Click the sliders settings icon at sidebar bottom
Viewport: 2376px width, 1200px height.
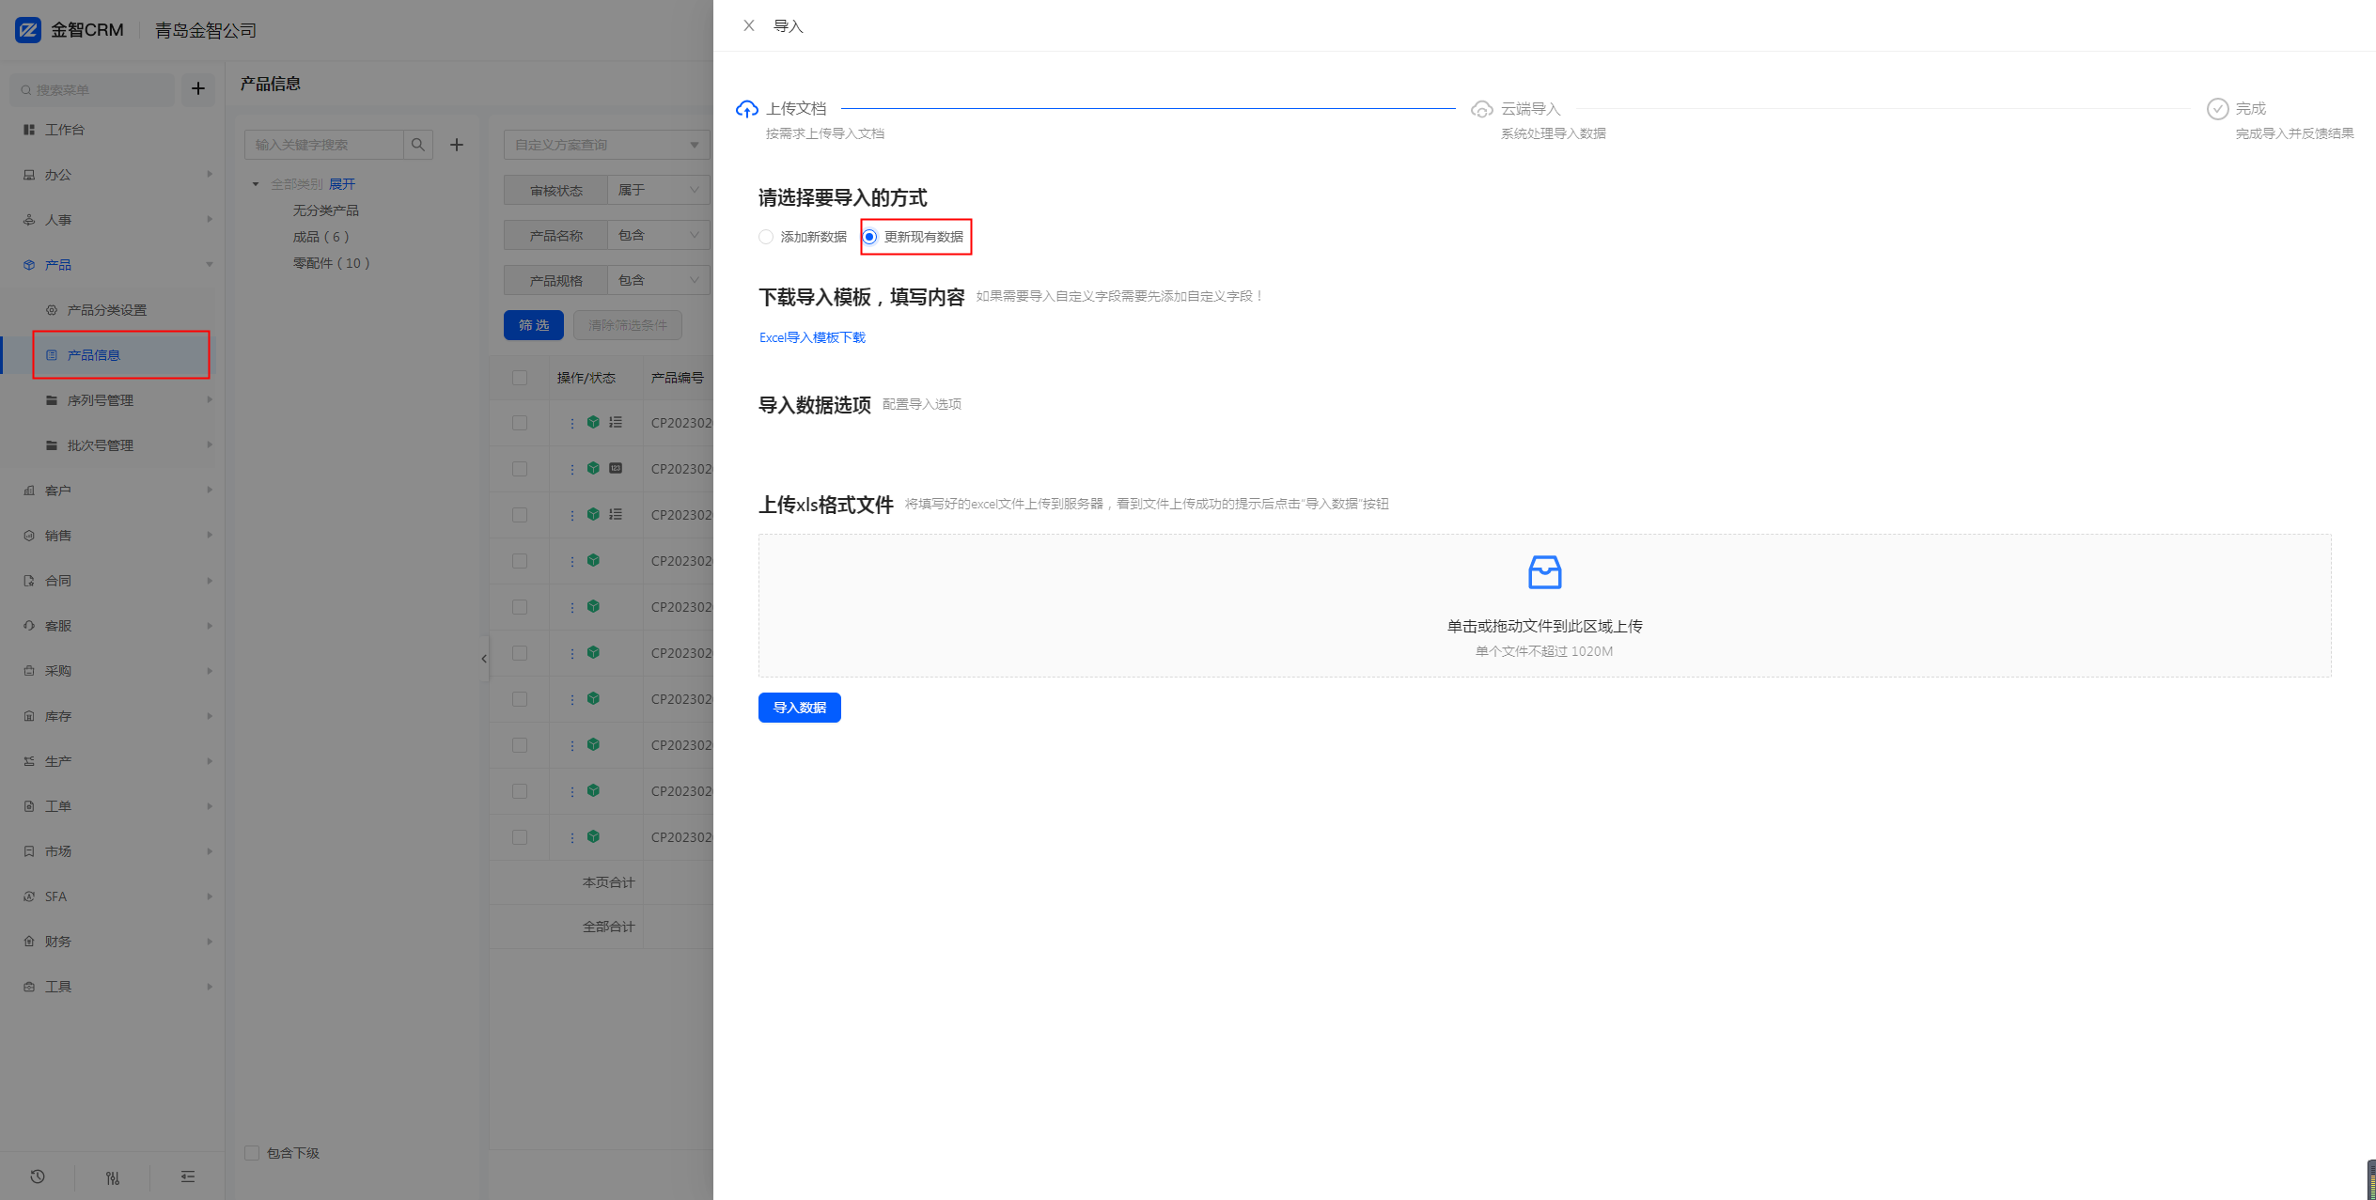[113, 1177]
